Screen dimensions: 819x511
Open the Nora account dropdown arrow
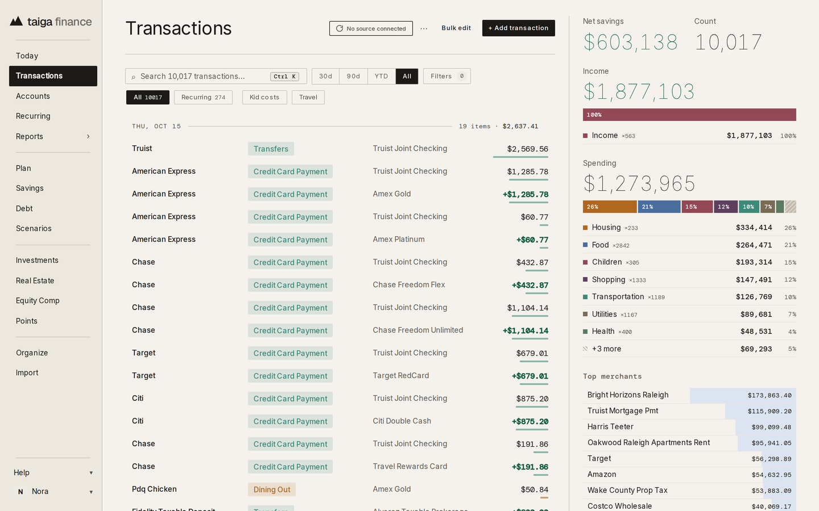(x=91, y=492)
